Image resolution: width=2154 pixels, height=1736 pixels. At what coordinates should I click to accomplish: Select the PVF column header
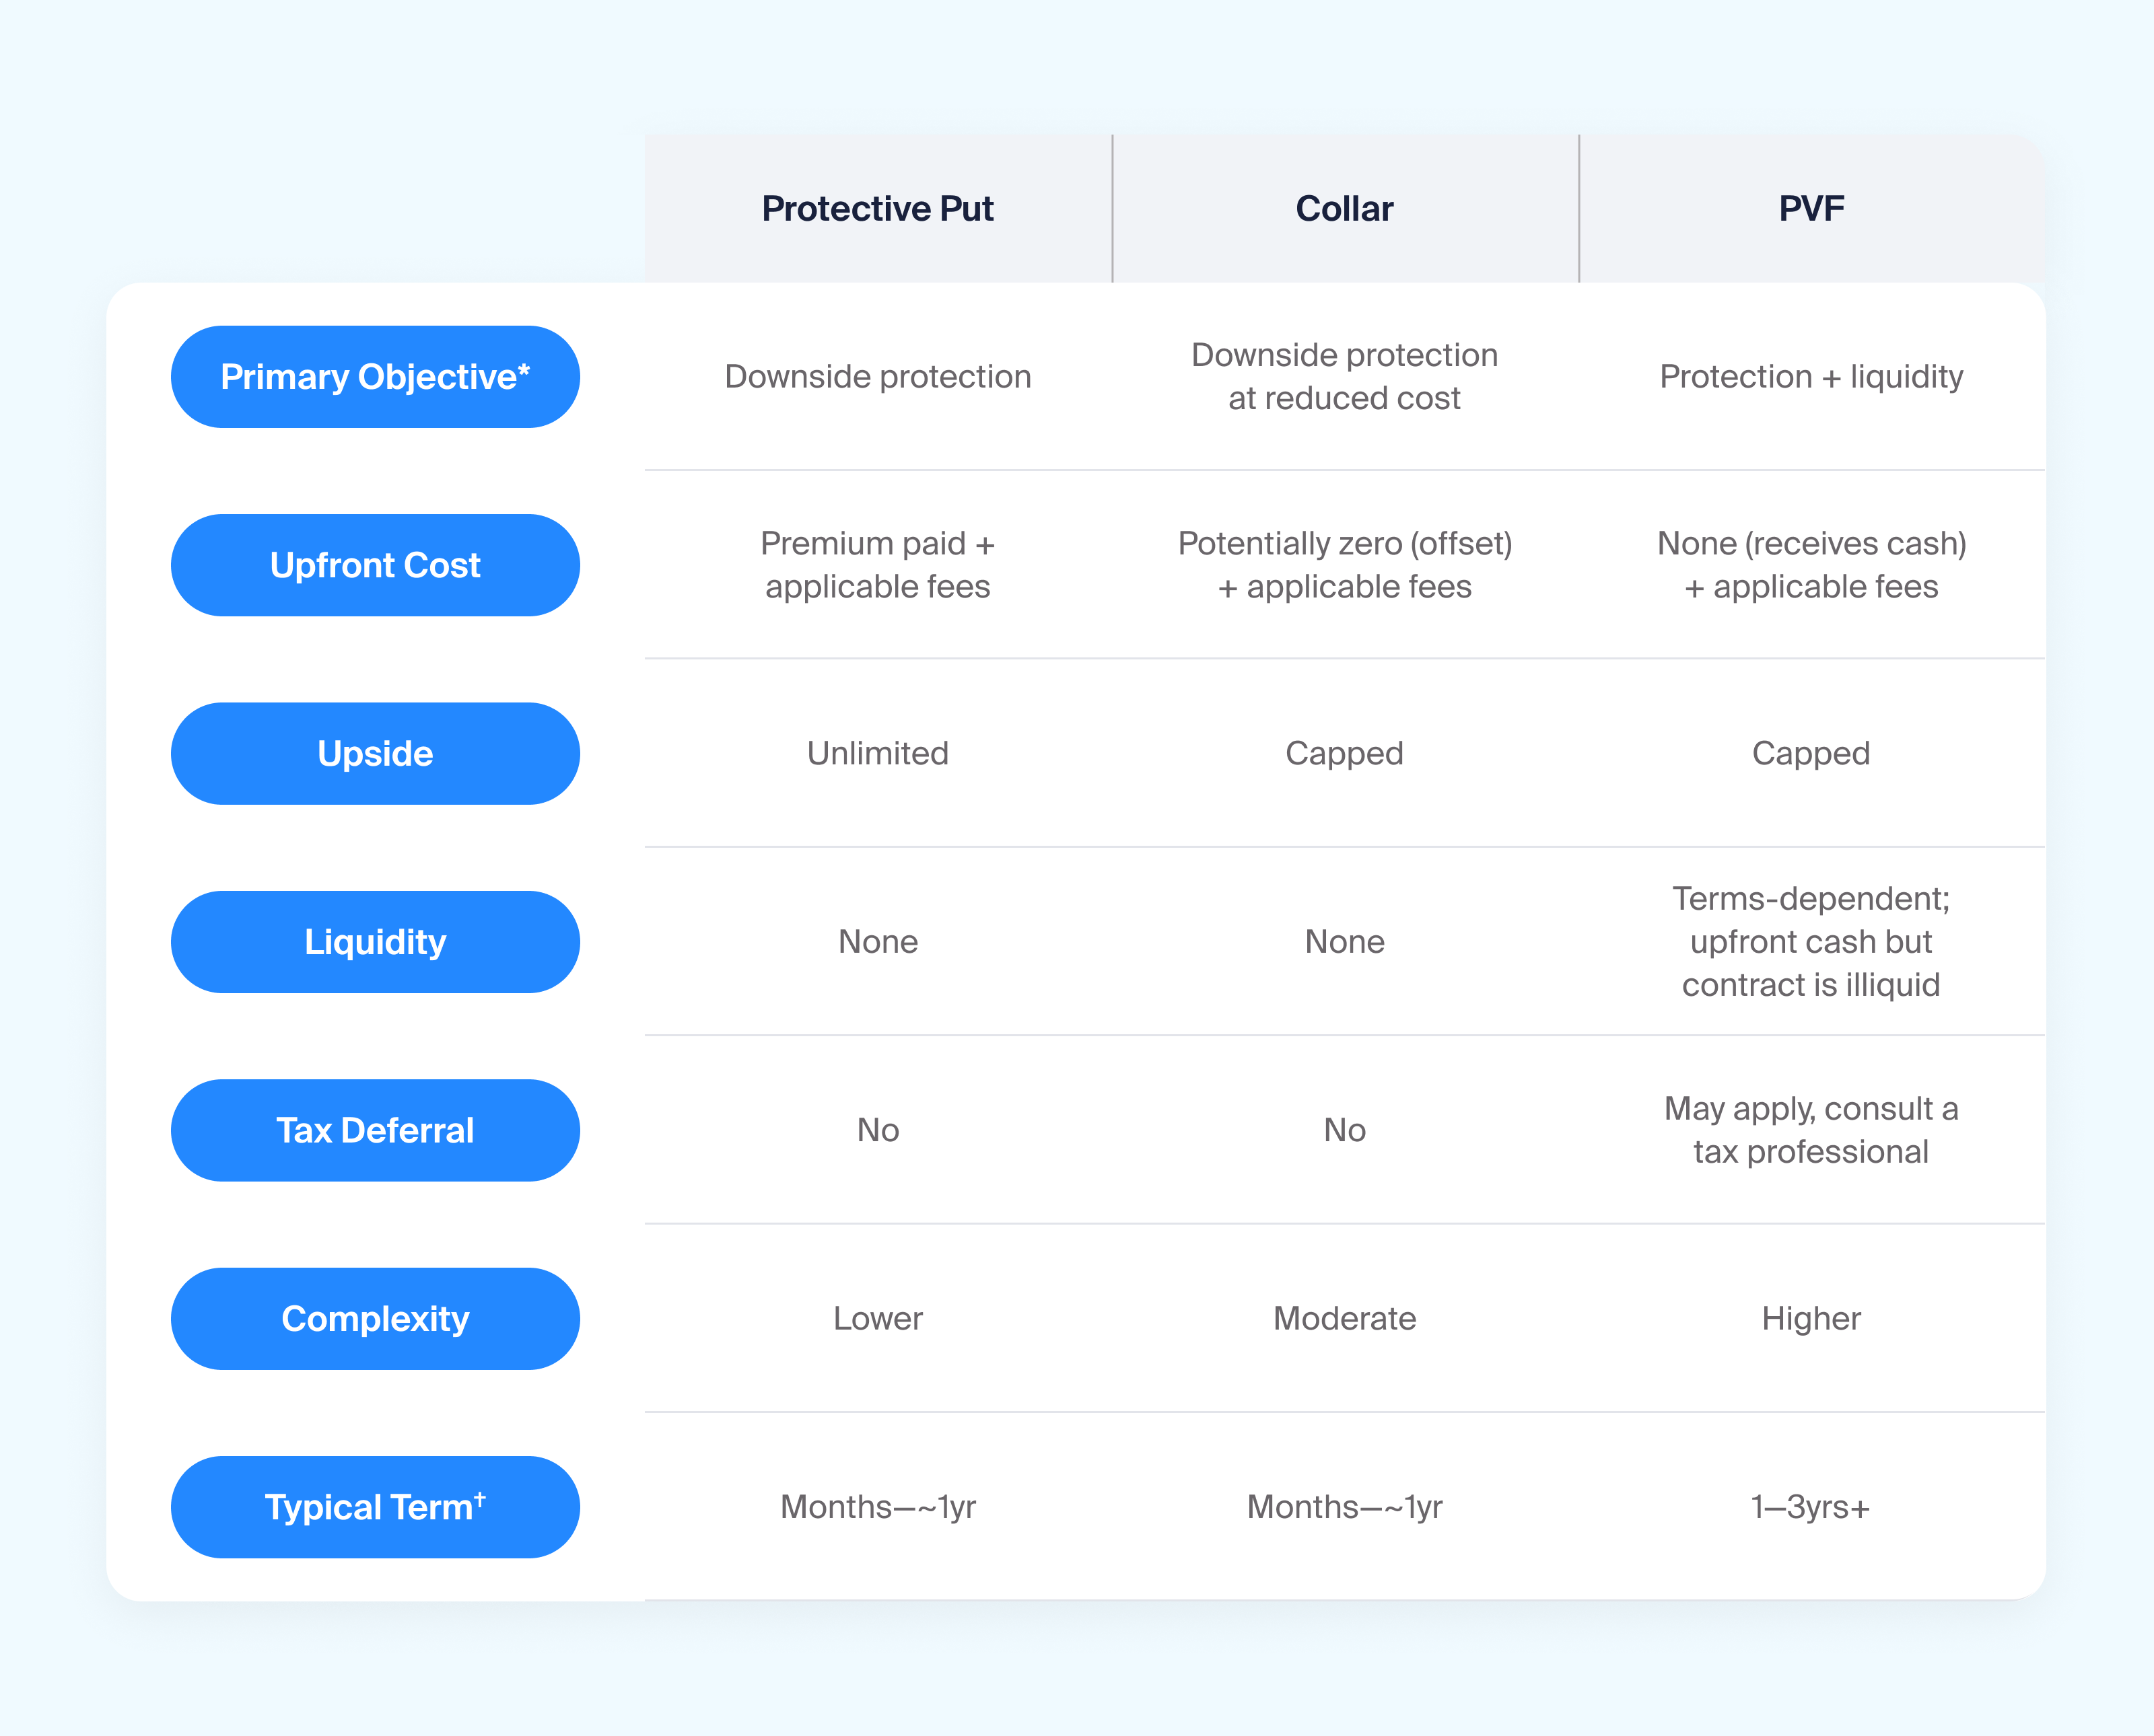coord(1812,208)
